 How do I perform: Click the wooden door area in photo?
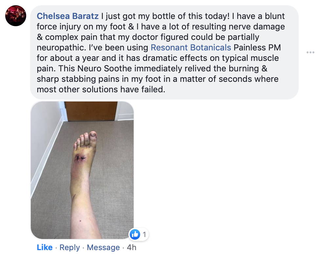pyautogui.click(x=91, y=111)
